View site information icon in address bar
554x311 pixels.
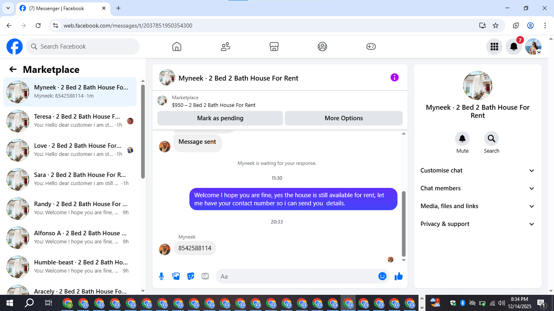[x=56, y=26]
